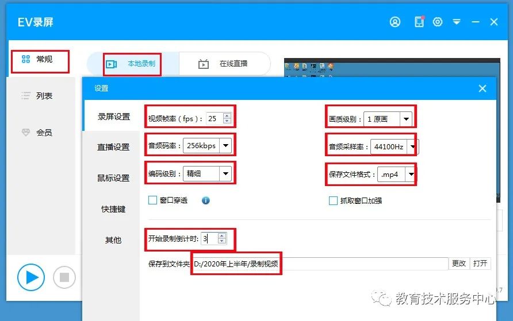The height and width of the screenshot is (321, 513).
Task: Open 其他 settings section
Action: (x=113, y=240)
